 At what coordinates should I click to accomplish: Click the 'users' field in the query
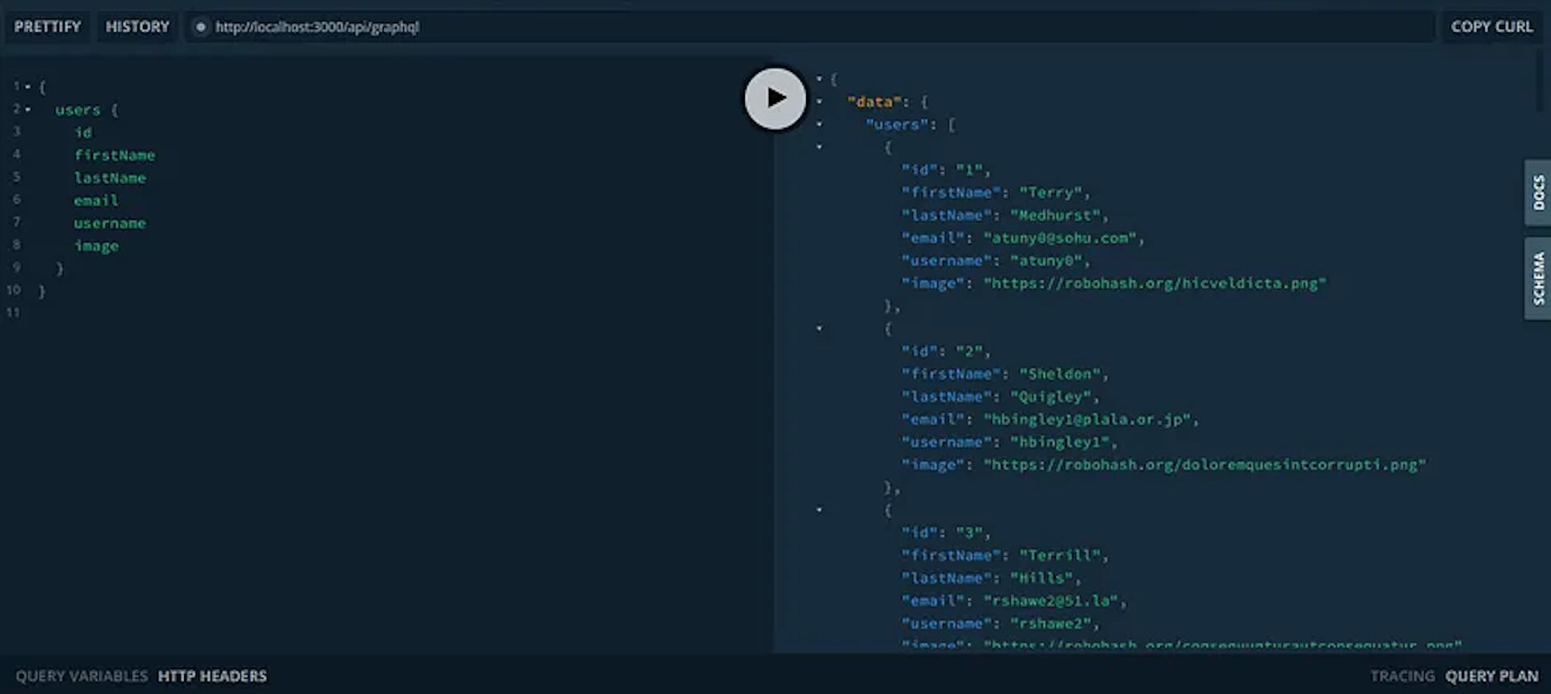point(78,110)
